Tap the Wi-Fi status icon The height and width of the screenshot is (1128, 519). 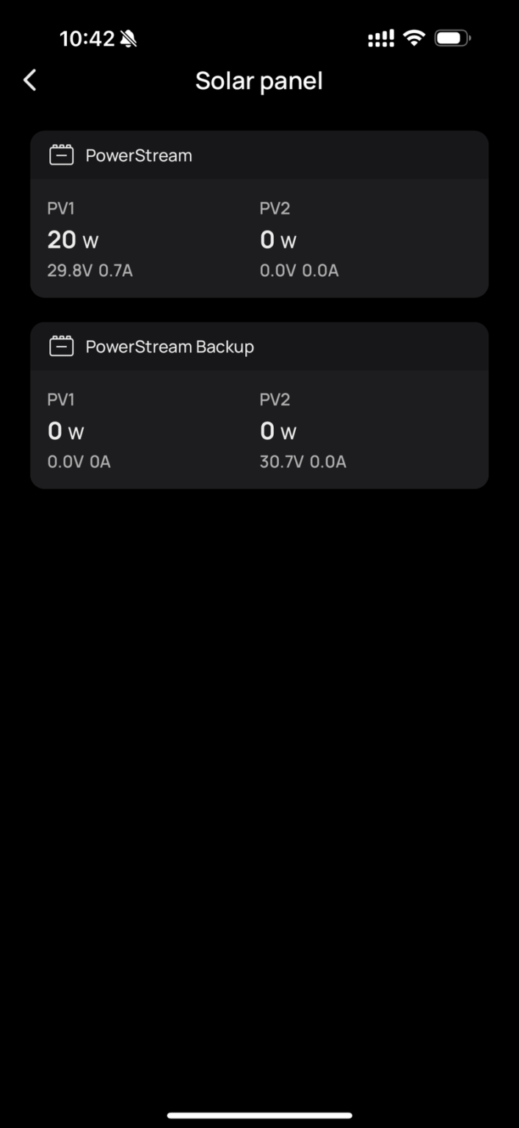click(x=415, y=38)
